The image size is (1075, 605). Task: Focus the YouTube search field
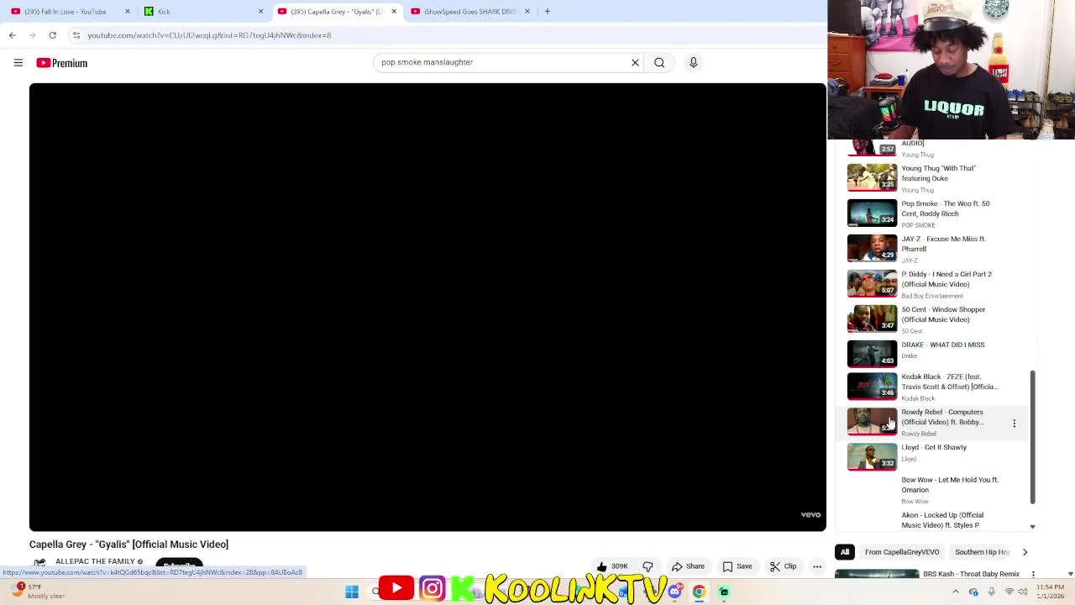pos(500,62)
